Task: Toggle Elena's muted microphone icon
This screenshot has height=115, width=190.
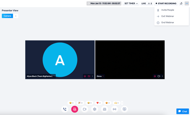Action: click(x=155, y=76)
